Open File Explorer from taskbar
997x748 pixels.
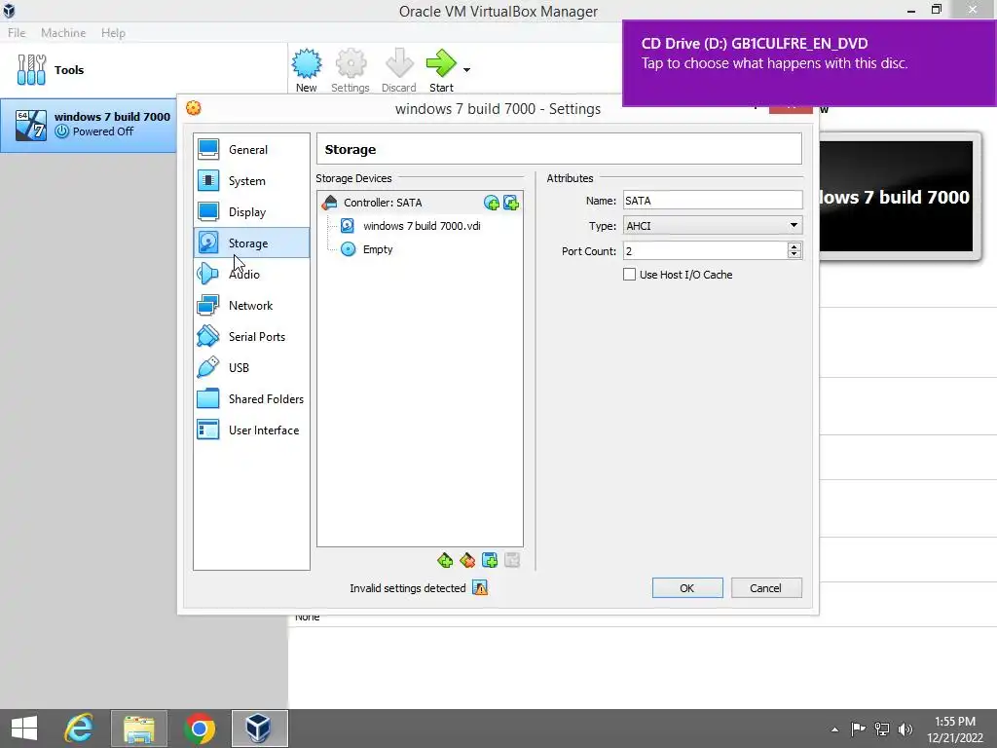coord(139,729)
